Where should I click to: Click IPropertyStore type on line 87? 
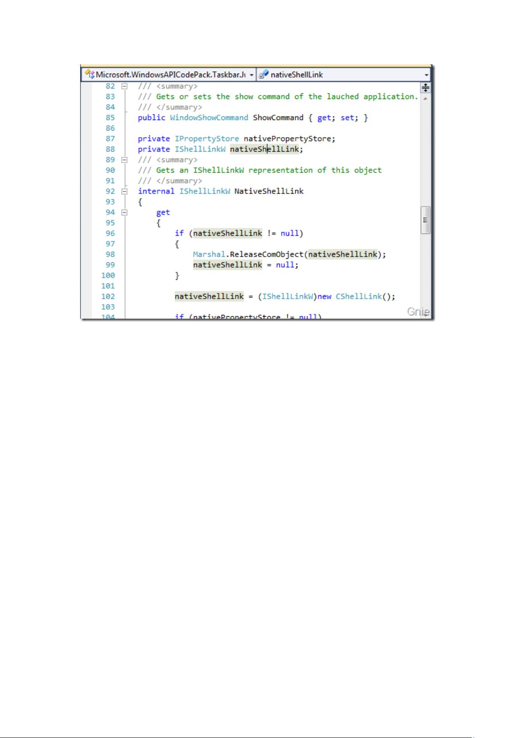click(x=207, y=139)
